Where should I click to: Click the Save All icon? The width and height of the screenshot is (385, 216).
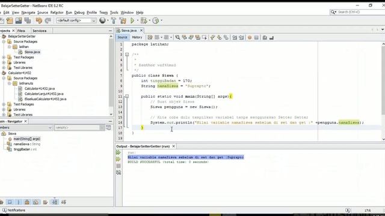(x=28, y=20)
